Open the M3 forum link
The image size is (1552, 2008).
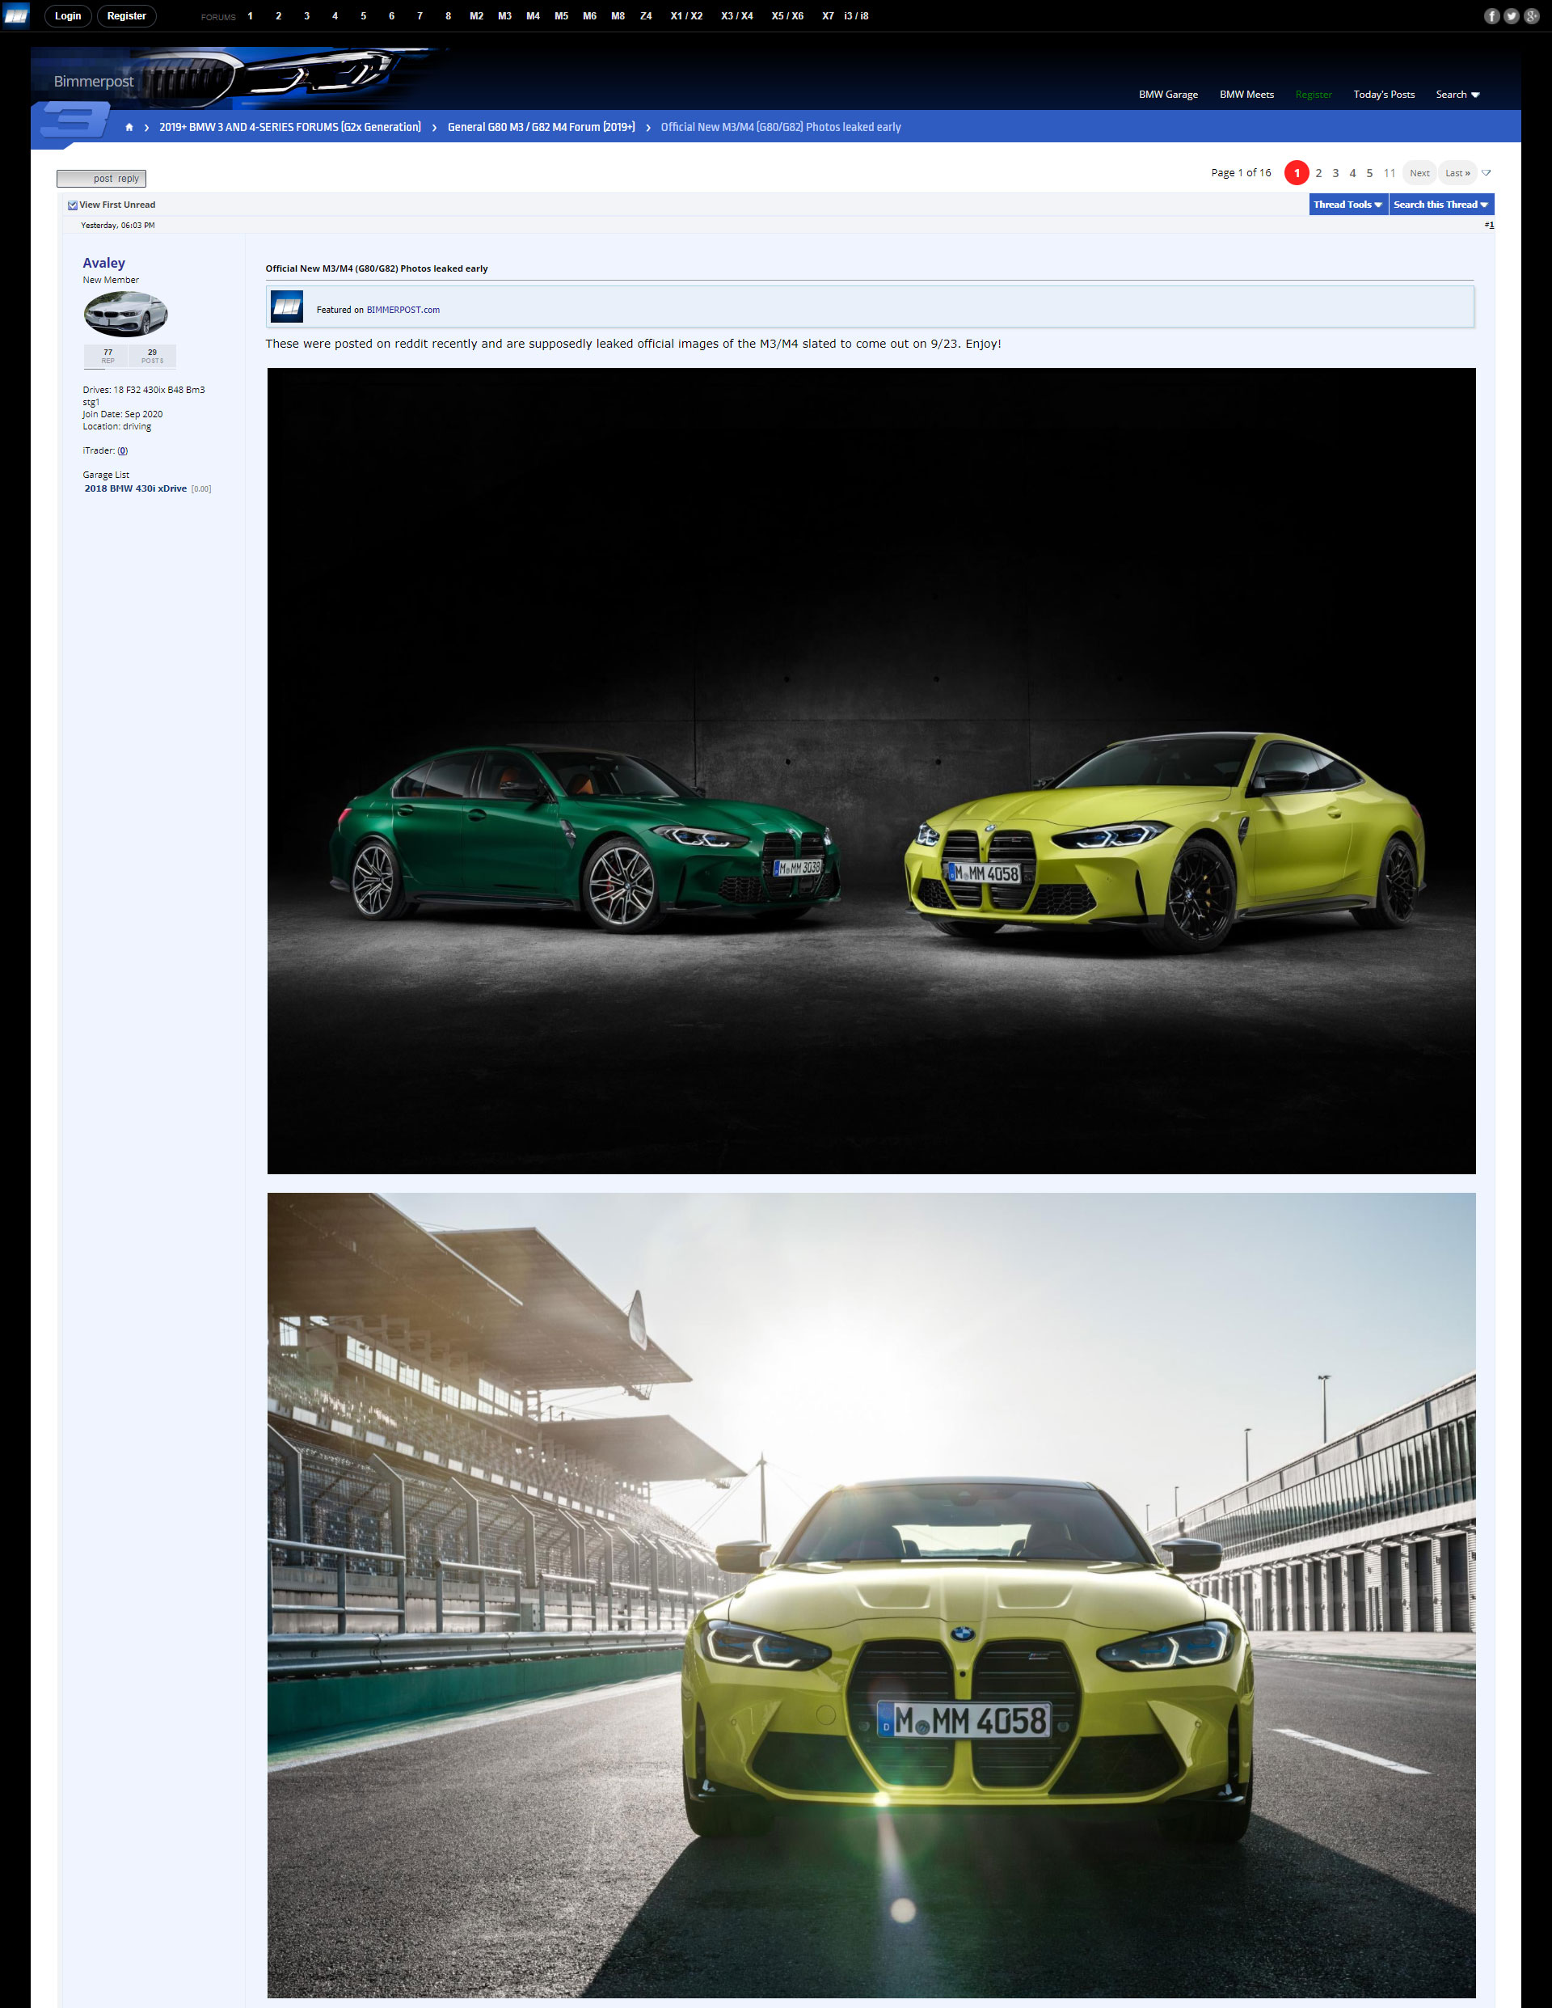504,15
